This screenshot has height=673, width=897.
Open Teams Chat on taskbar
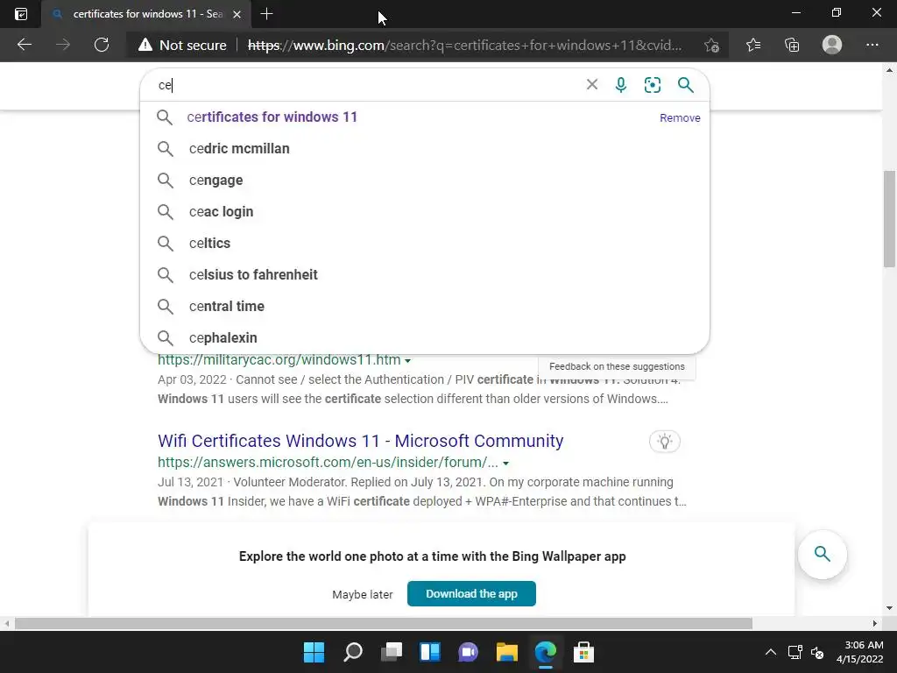click(x=468, y=652)
